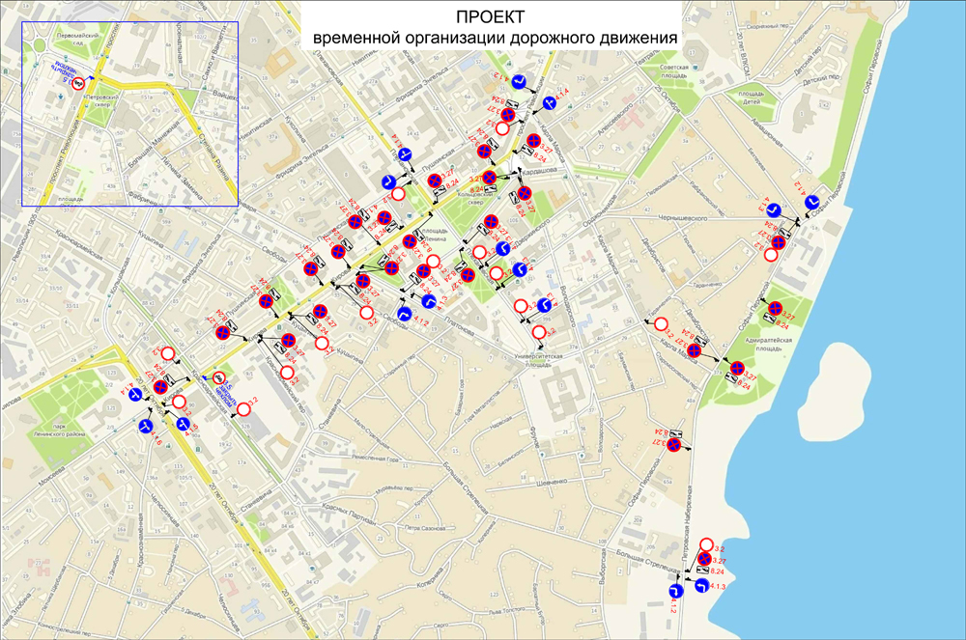966x640 pixels.
Task: Click the blue 4.1.5 sign on 20 лет Октября
Action: [x=184, y=423]
